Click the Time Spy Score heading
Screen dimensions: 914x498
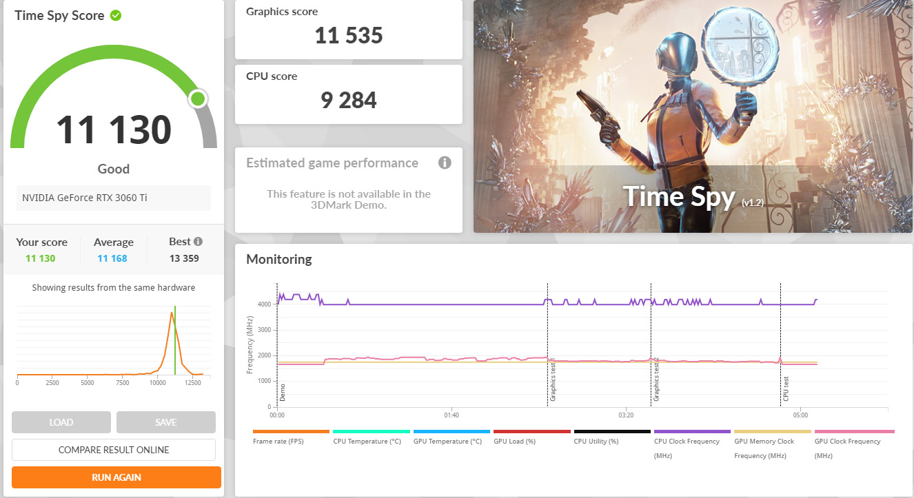(x=60, y=15)
